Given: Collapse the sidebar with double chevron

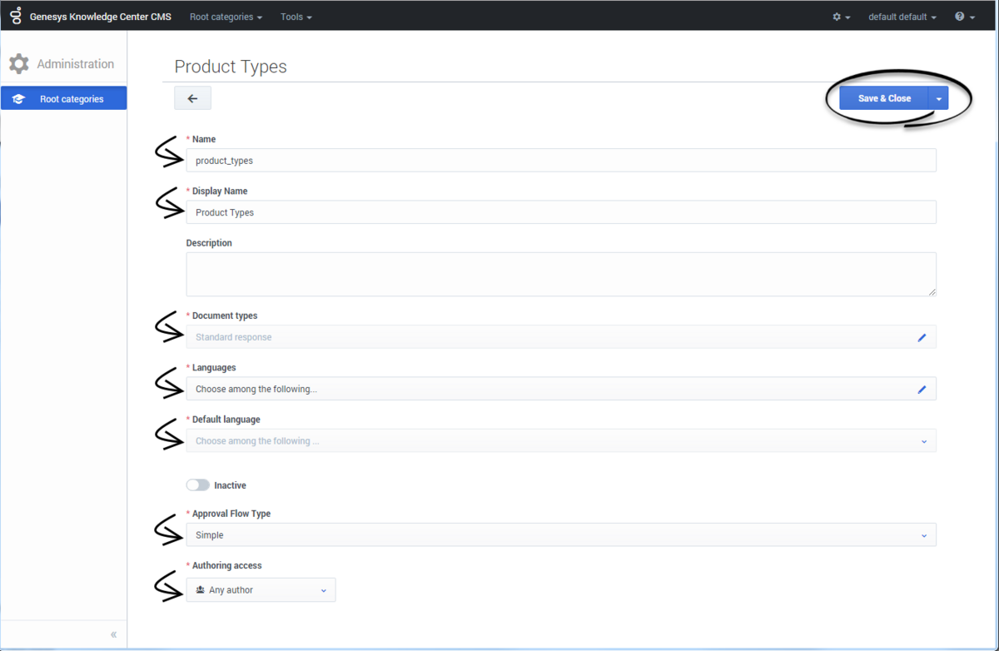Looking at the screenshot, I should (113, 634).
